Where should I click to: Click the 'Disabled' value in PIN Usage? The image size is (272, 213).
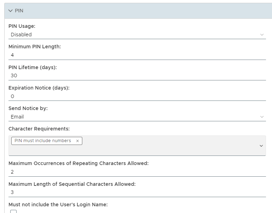click(21, 35)
